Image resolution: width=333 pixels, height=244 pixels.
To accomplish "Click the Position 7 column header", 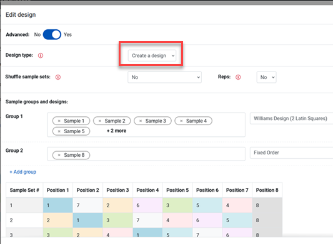I will 237,190.
